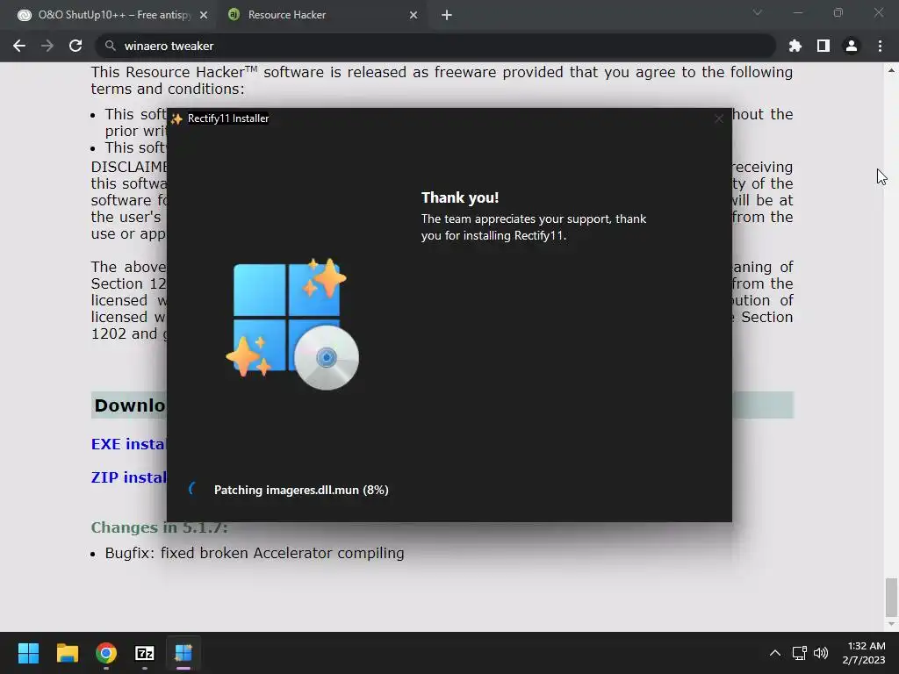This screenshot has height=674, width=899.
Task: Close the O&O ShutUp10++ tab
Action: click(x=204, y=15)
